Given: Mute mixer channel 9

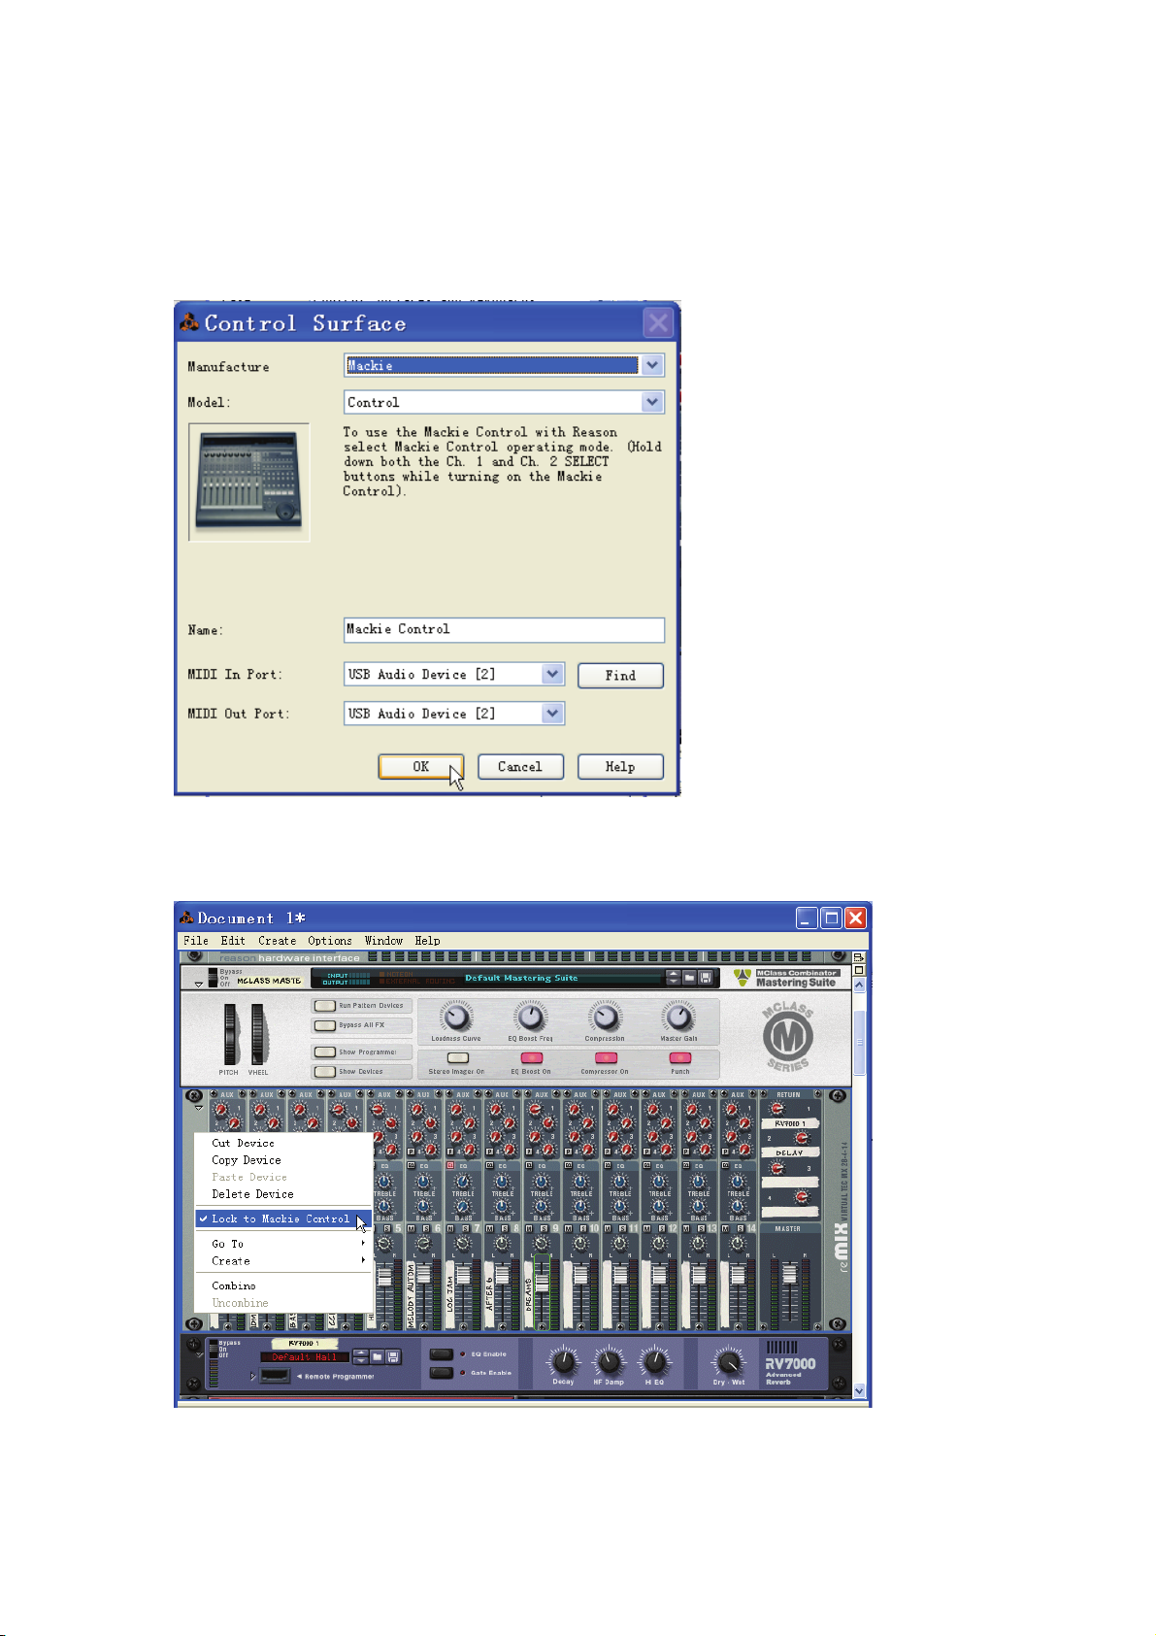Looking at the screenshot, I should click(529, 1229).
